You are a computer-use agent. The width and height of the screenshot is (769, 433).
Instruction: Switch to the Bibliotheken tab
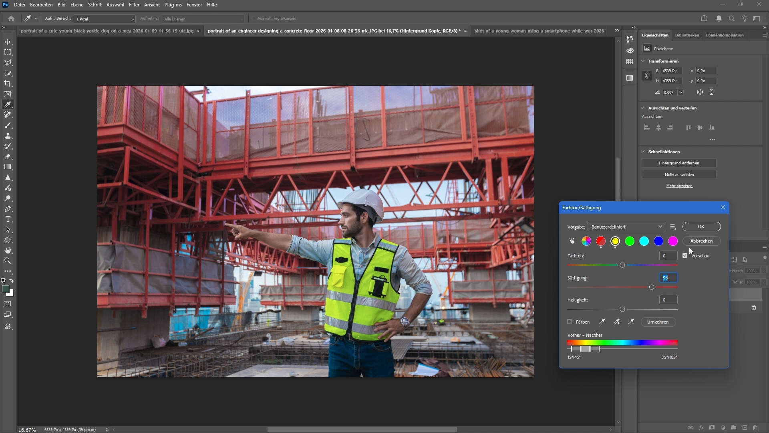click(x=687, y=35)
